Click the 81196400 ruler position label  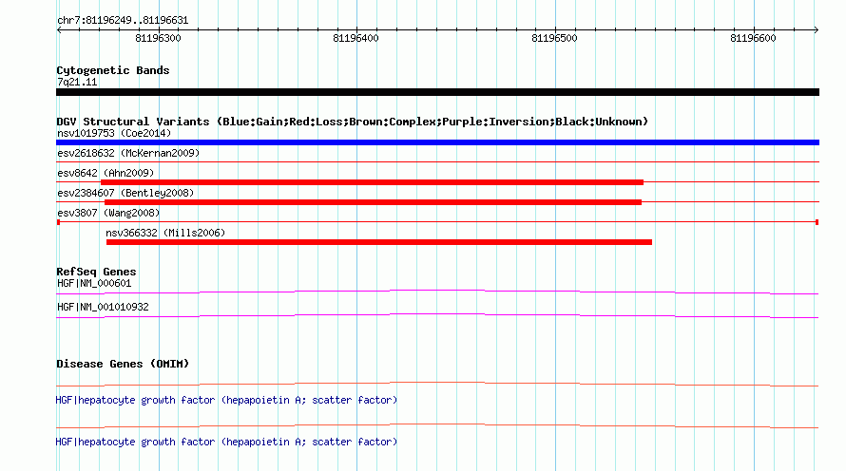click(x=356, y=38)
